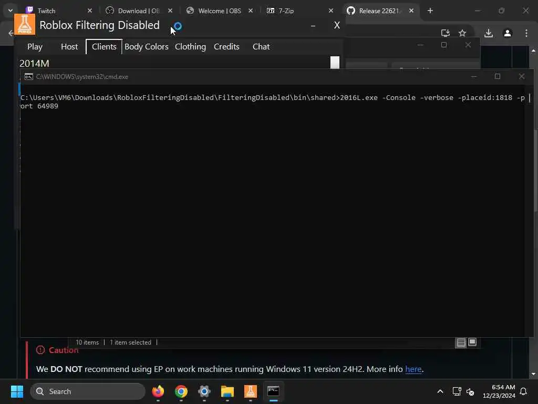Go back using the browser back arrow

tap(11, 33)
